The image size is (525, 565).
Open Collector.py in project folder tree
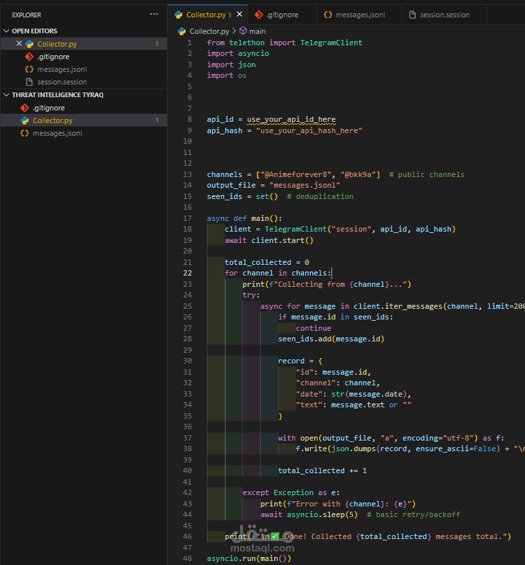[x=84, y=120]
